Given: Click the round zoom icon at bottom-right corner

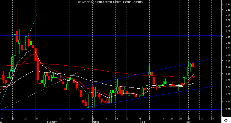Looking at the screenshot, I should pos(226,120).
